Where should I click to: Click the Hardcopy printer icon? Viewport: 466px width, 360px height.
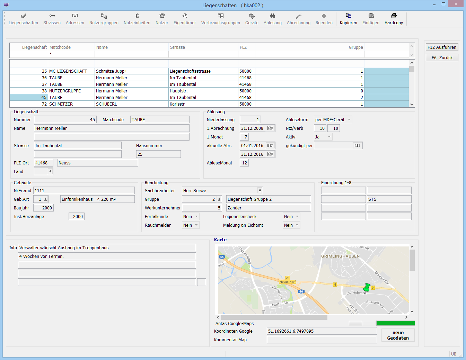394,16
